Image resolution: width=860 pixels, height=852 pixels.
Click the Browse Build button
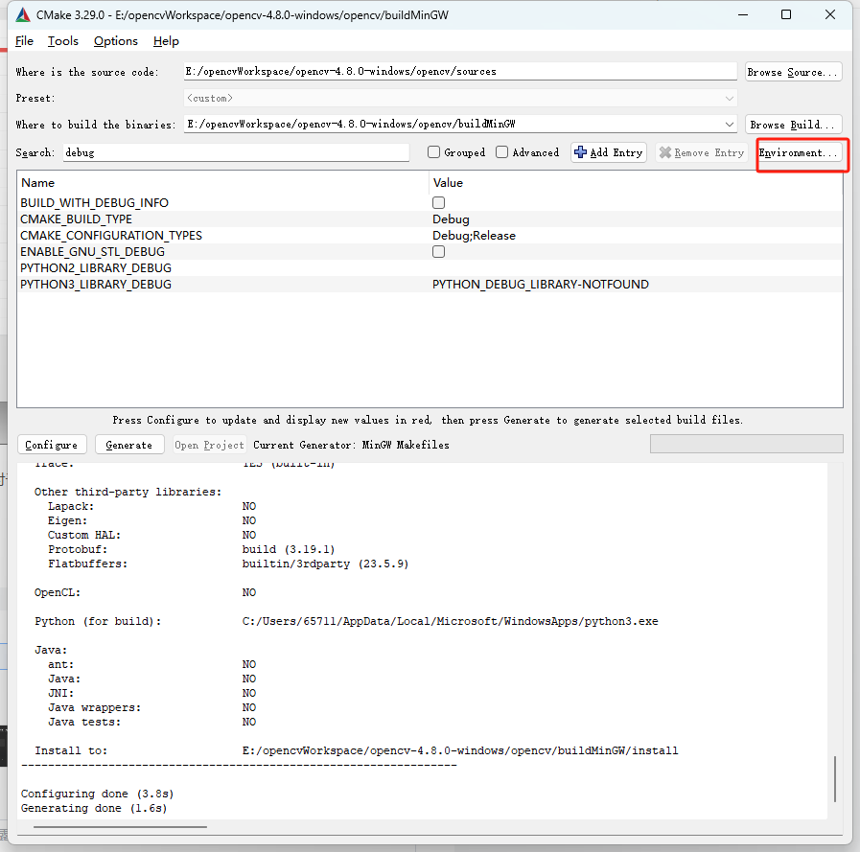(x=793, y=125)
